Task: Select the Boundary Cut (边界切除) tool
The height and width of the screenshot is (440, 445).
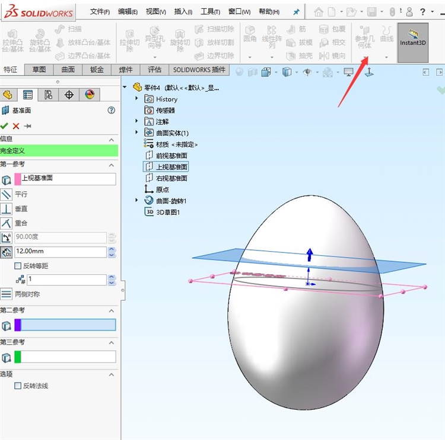Action: pos(215,56)
